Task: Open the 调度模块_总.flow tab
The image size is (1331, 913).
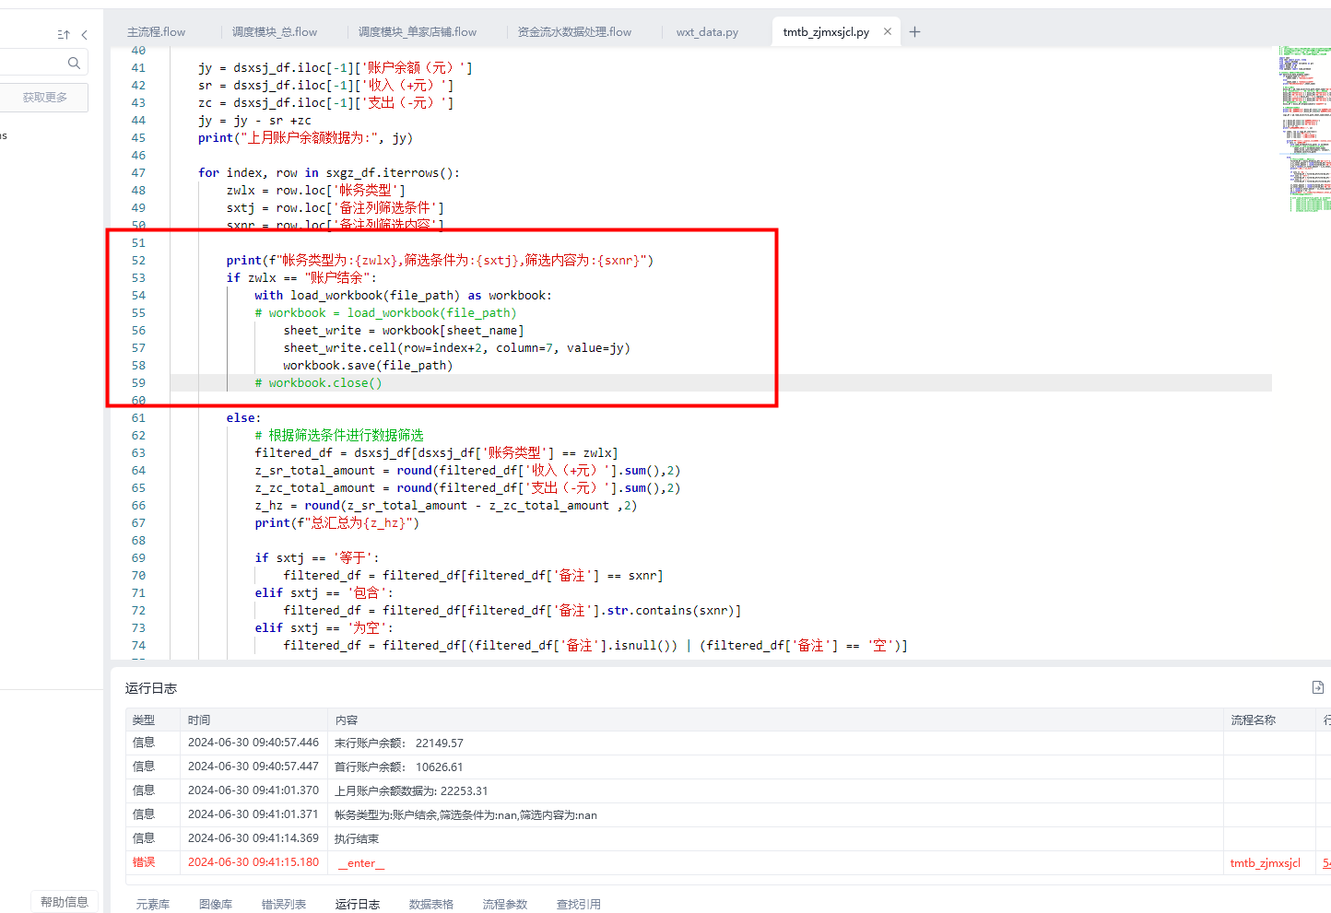Action: (x=274, y=32)
